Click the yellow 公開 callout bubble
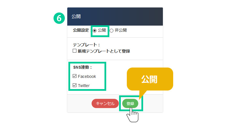 tap(150, 80)
